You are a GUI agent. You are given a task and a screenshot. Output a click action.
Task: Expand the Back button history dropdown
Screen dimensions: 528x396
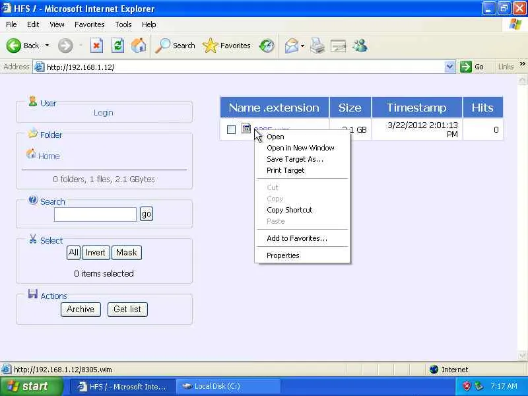(47, 46)
